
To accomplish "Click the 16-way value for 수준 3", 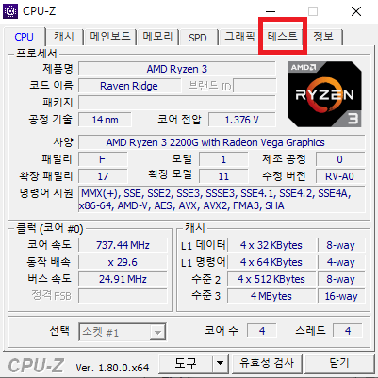I will [341, 296].
